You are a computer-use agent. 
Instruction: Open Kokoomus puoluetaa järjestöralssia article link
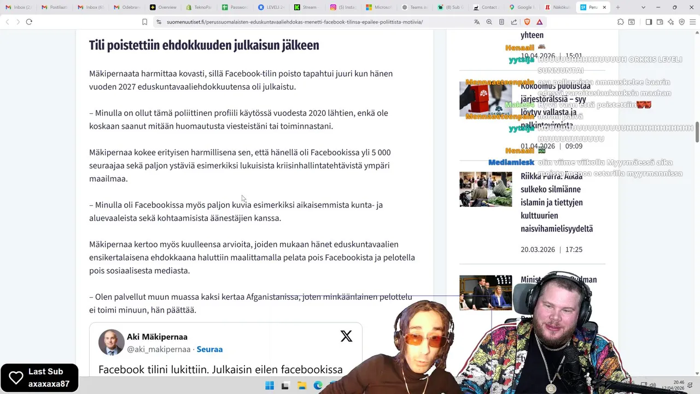point(555,106)
